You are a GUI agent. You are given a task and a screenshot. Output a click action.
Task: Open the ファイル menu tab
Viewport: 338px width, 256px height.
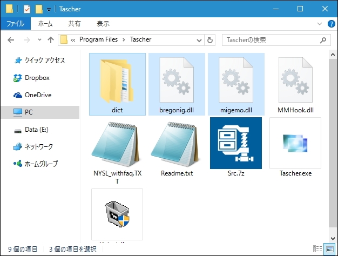[x=16, y=24]
